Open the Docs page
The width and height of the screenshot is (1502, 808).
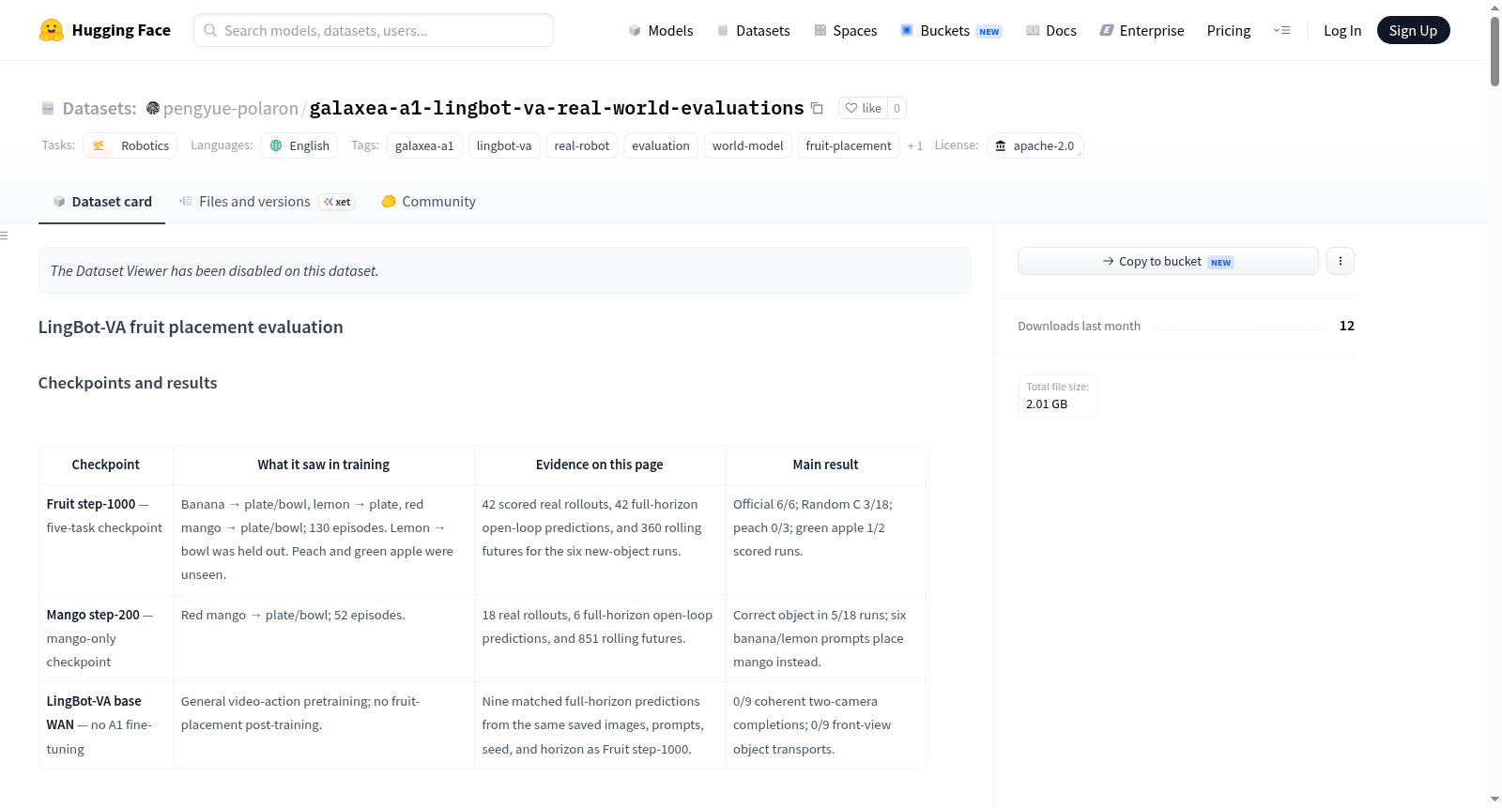(1050, 30)
